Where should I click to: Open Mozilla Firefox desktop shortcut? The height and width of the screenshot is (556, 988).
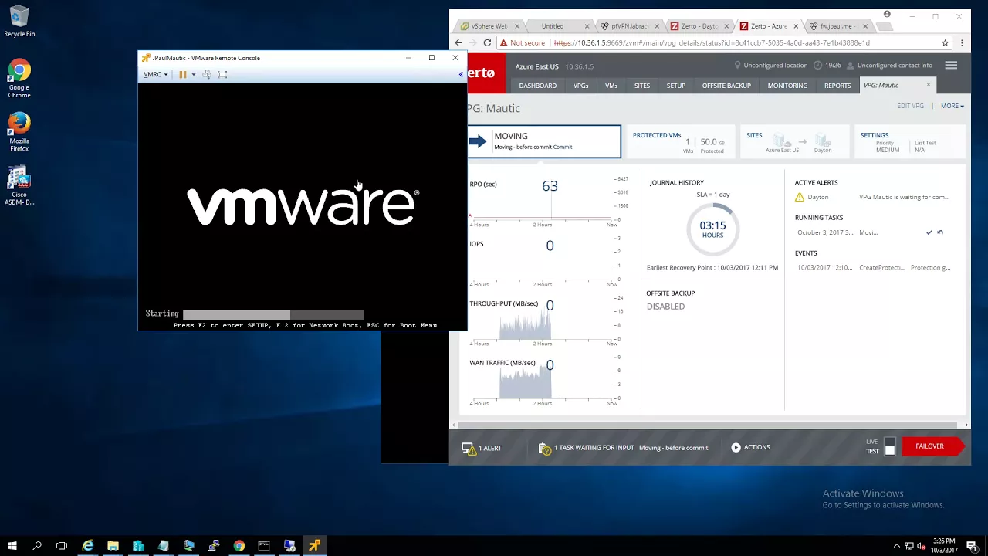coord(19,132)
